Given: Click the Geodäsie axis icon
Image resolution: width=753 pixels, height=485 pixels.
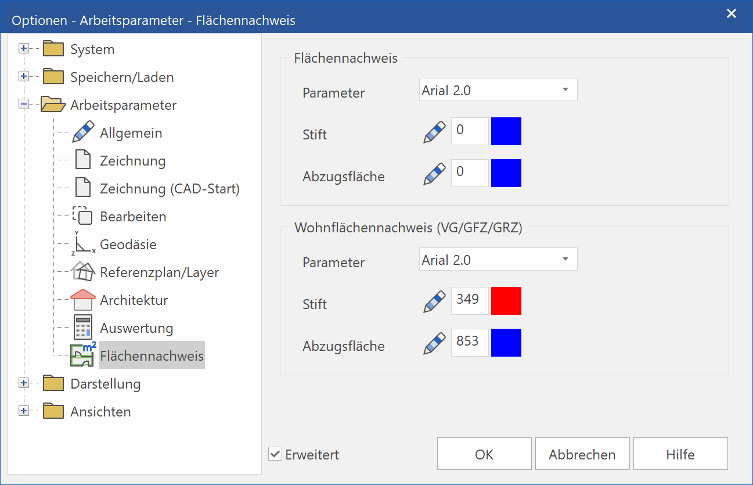Looking at the screenshot, I should pyautogui.click(x=84, y=244).
